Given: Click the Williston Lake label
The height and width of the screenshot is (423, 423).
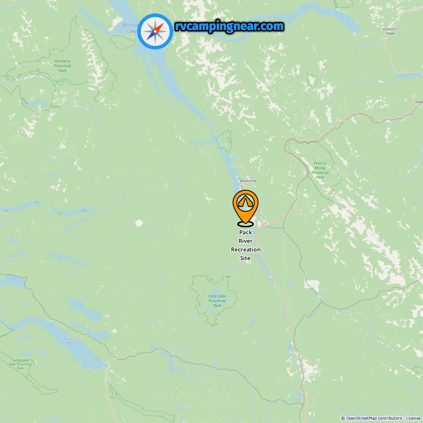Looking at the screenshot, I should pos(130,28).
